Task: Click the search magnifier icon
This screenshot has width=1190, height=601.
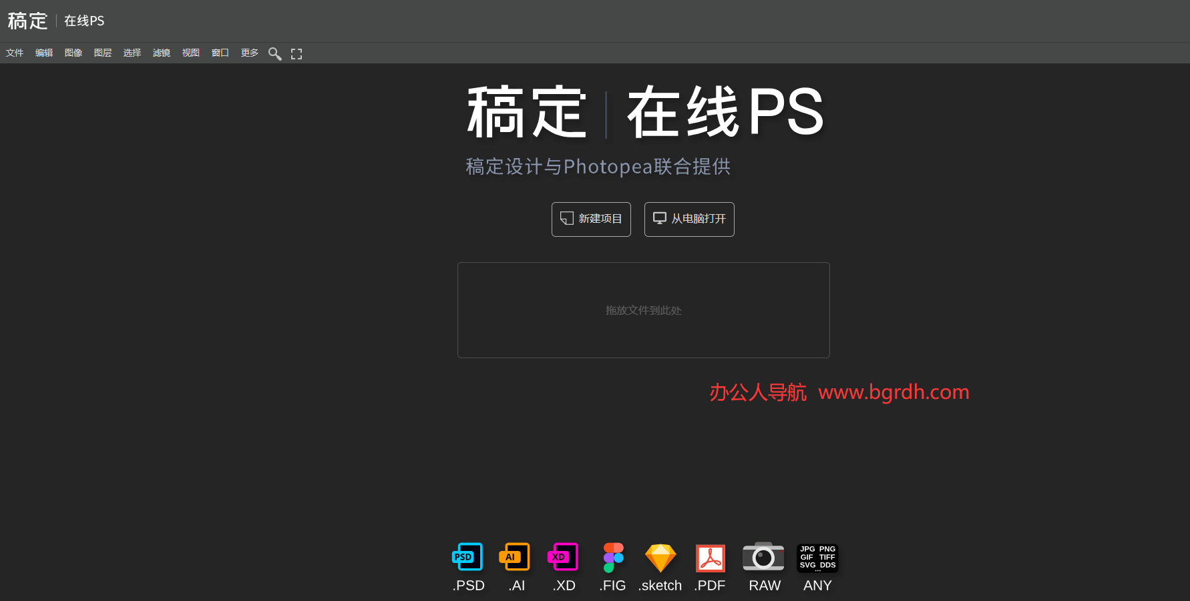Action: point(274,53)
